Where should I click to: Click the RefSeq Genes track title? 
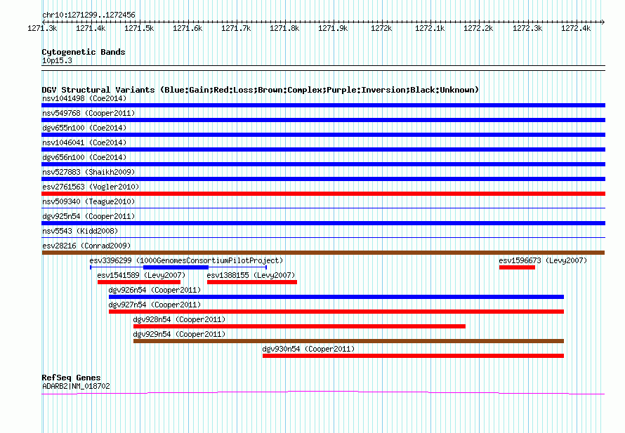71,378
